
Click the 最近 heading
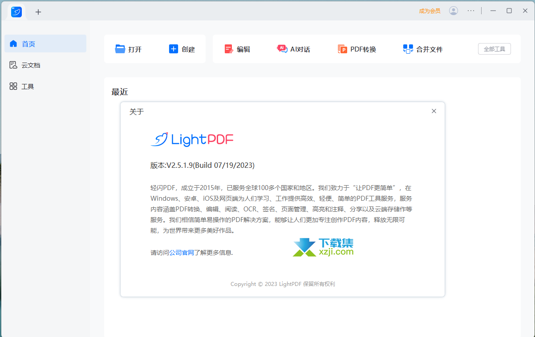pyautogui.click(x=120, y=92)
